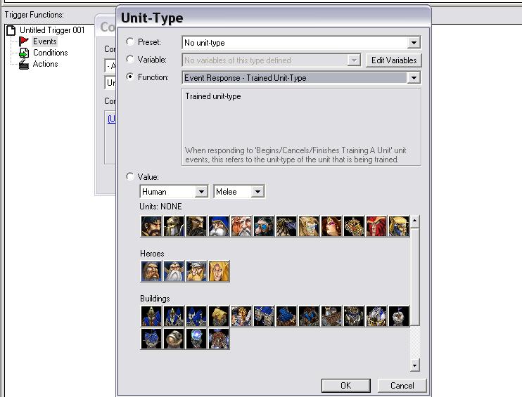Image resolution: width=522 pixels, height=397 pixels.
Task: Choose the Blood Mage hero icon
Action: coord(219,271)
